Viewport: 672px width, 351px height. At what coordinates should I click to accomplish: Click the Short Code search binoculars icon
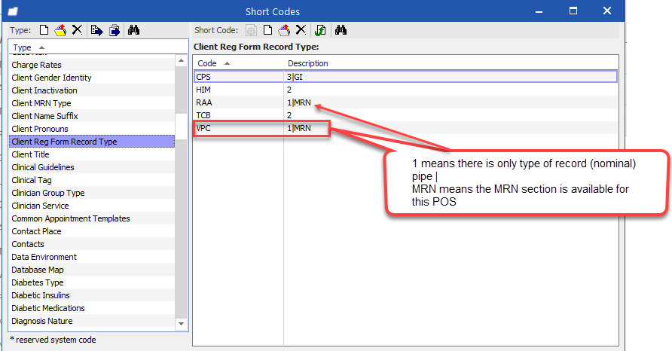click(341, 30)
